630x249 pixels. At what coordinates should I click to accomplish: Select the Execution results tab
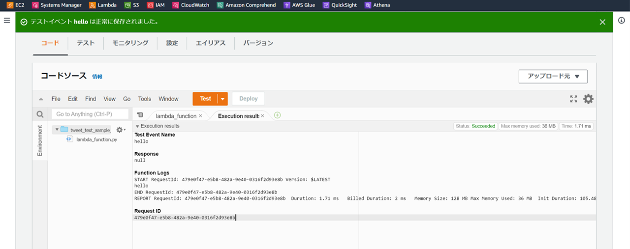[238, 116]
